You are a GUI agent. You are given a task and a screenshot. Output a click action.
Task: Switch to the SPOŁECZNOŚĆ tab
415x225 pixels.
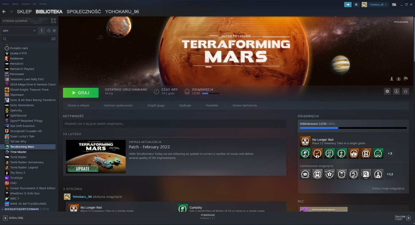[x=84, y=12]
